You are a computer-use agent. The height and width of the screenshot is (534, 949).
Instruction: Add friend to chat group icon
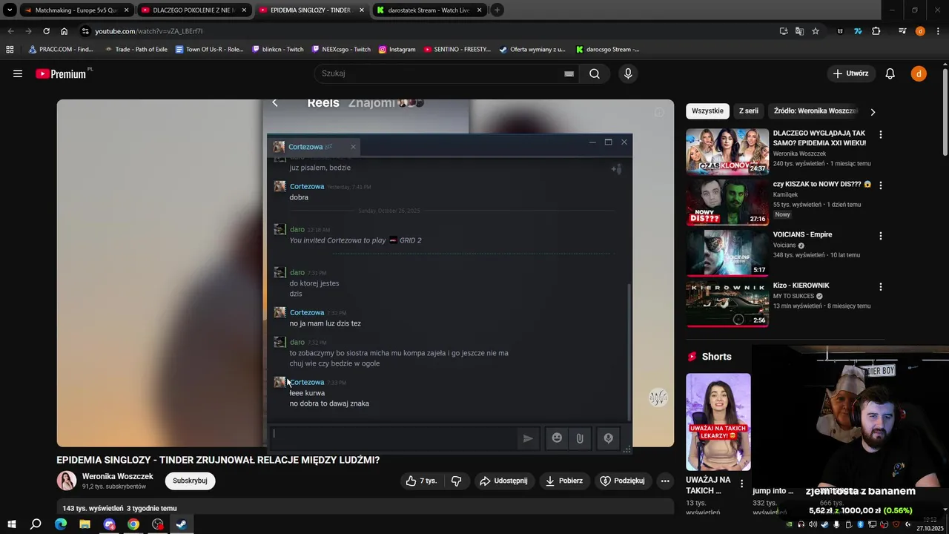(615, 170)
